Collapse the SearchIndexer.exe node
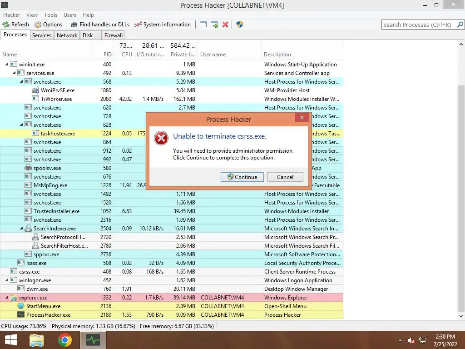The height and width of the screenshot is (349, 465). click(21, 228)
